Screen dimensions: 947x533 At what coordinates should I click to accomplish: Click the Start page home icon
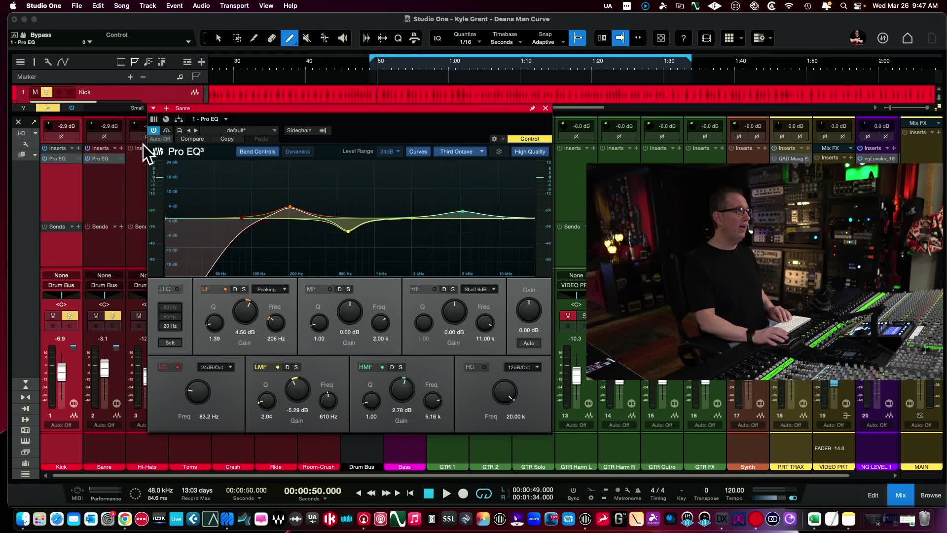[x=908, y=38]
